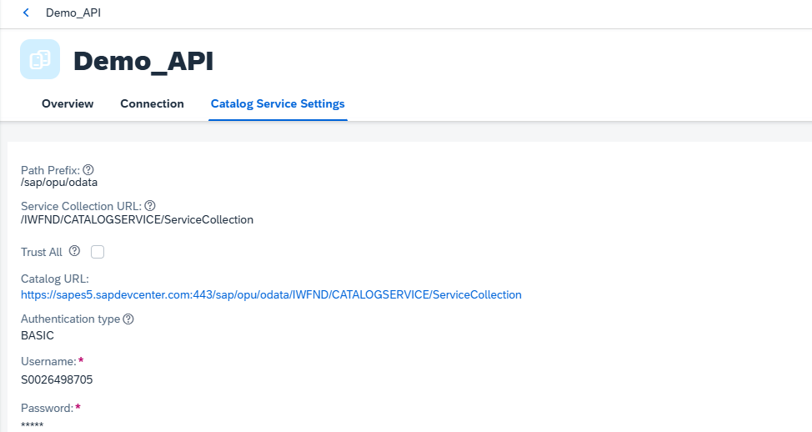
Task: Click the Demo_API system icon tile
Action: click(x=40, y=59)
